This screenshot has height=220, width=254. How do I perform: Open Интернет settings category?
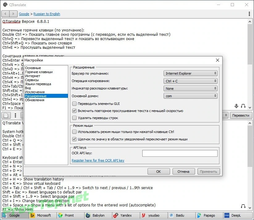pos(46,76)
